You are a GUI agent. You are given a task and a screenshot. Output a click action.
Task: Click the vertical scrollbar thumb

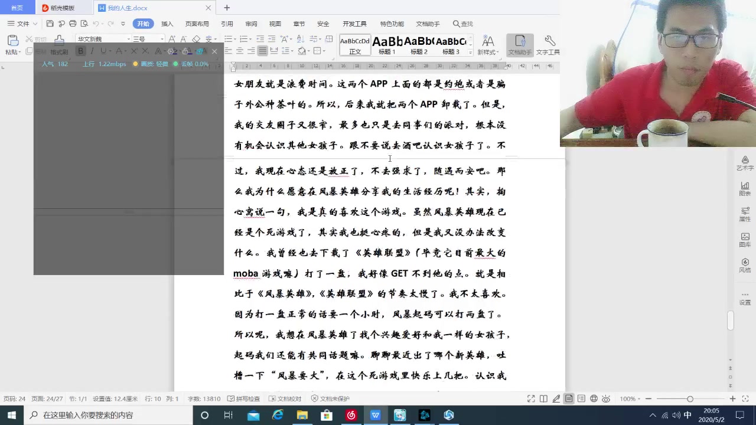tap(730, 321)
